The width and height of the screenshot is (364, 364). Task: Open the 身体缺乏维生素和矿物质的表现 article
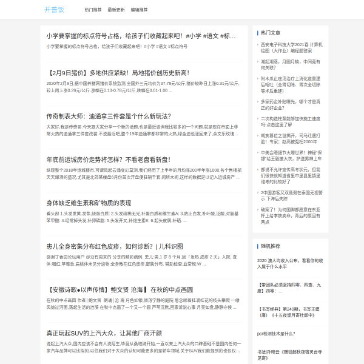(x=89, y=203)
